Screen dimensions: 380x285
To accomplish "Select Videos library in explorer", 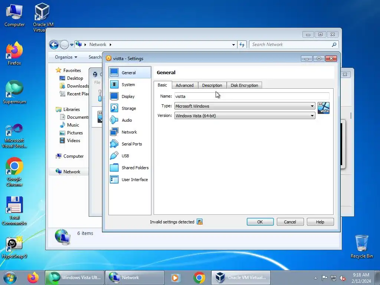I will [70, 141].
